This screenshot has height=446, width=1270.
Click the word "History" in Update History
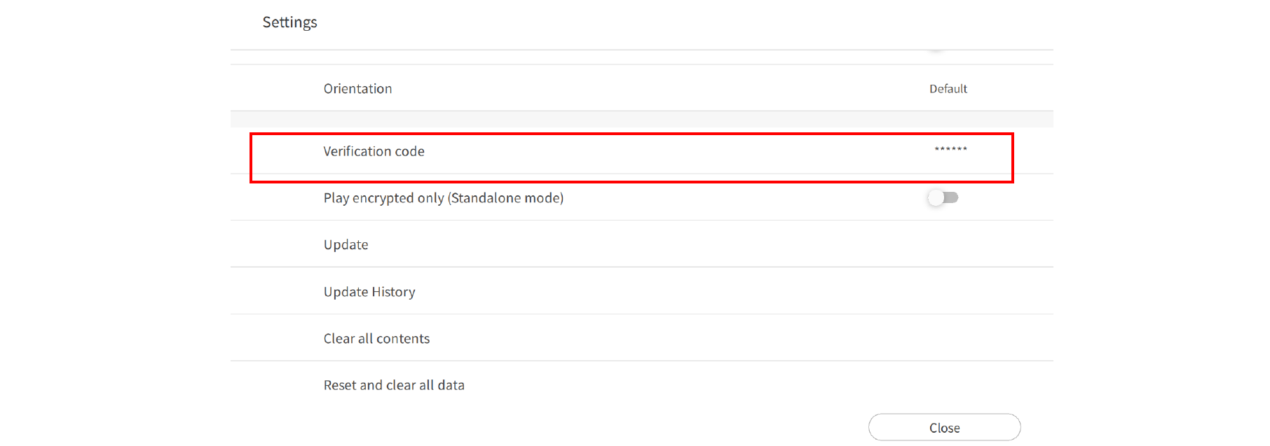(x=393, y=292)
